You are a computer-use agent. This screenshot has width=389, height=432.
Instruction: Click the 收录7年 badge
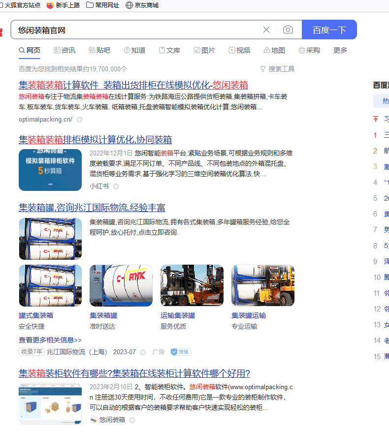pyautogui.click(x=32, y=352)
